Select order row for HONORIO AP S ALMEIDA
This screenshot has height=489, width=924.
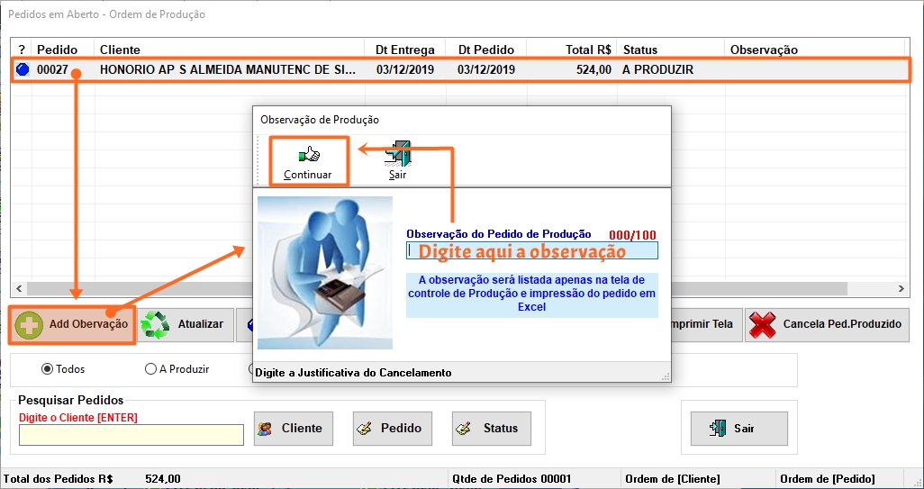click(x=228, y=69)
